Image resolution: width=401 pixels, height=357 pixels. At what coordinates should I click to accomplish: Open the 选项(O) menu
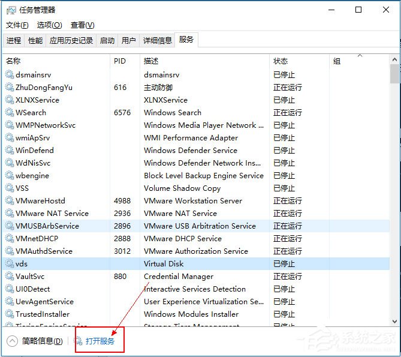(x=49, y=25)
